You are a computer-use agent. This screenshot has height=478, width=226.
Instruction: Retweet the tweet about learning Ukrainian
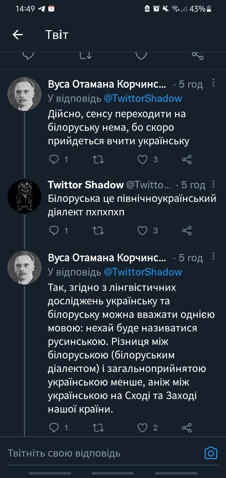pos(99,160)
